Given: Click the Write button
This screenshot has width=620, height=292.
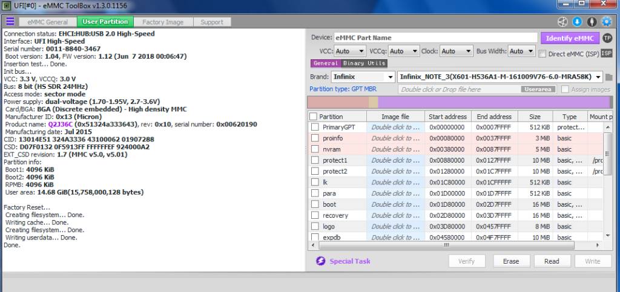Looking at the screenshot, I should tap(592, 261).
